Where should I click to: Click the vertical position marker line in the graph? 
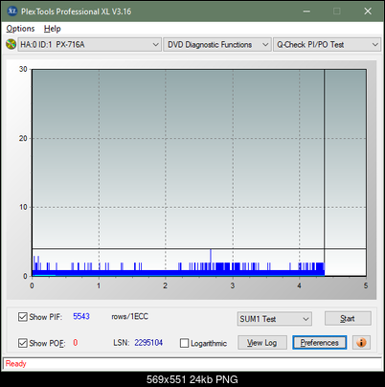(325, 172)
